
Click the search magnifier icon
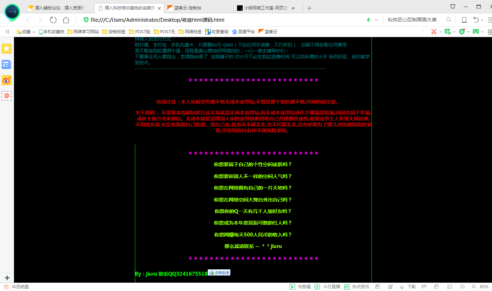(x=449, y=20)
